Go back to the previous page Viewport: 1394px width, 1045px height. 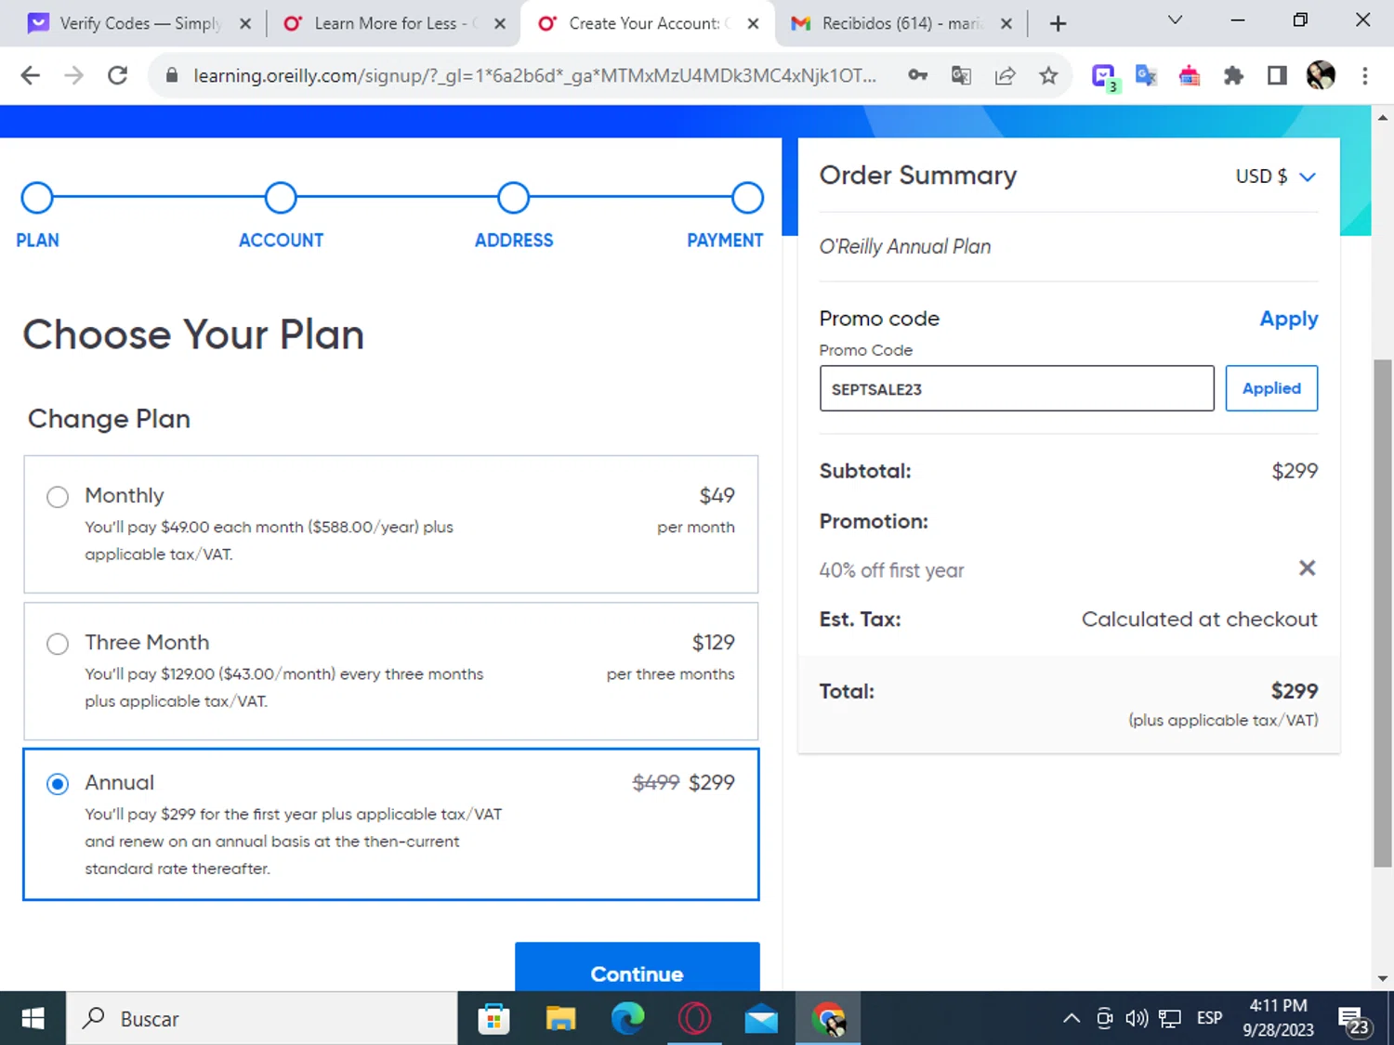coord(31,76)
